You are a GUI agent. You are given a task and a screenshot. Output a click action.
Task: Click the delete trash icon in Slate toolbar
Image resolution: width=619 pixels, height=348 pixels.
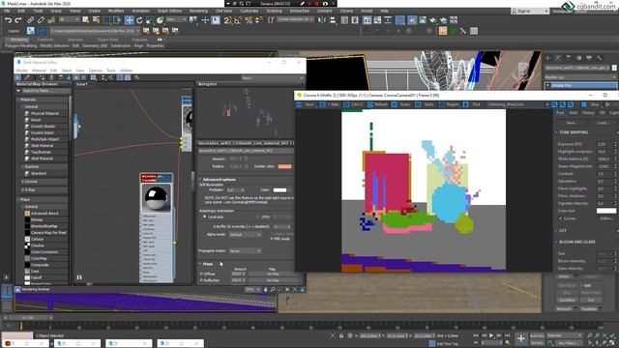[x=51, y=77]
